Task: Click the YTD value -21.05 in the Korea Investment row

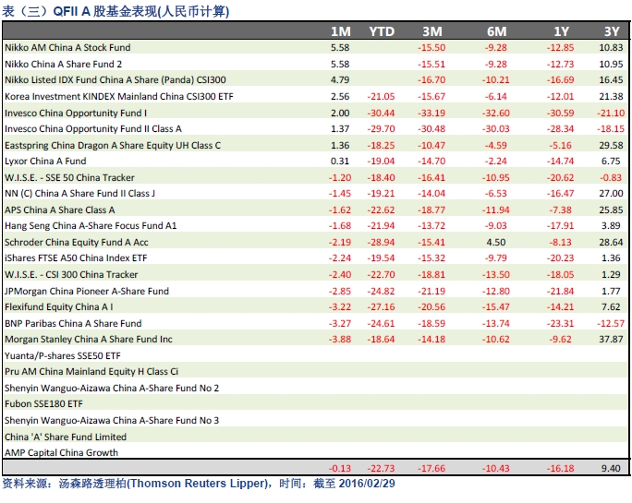Action: (x=381, y=97)
